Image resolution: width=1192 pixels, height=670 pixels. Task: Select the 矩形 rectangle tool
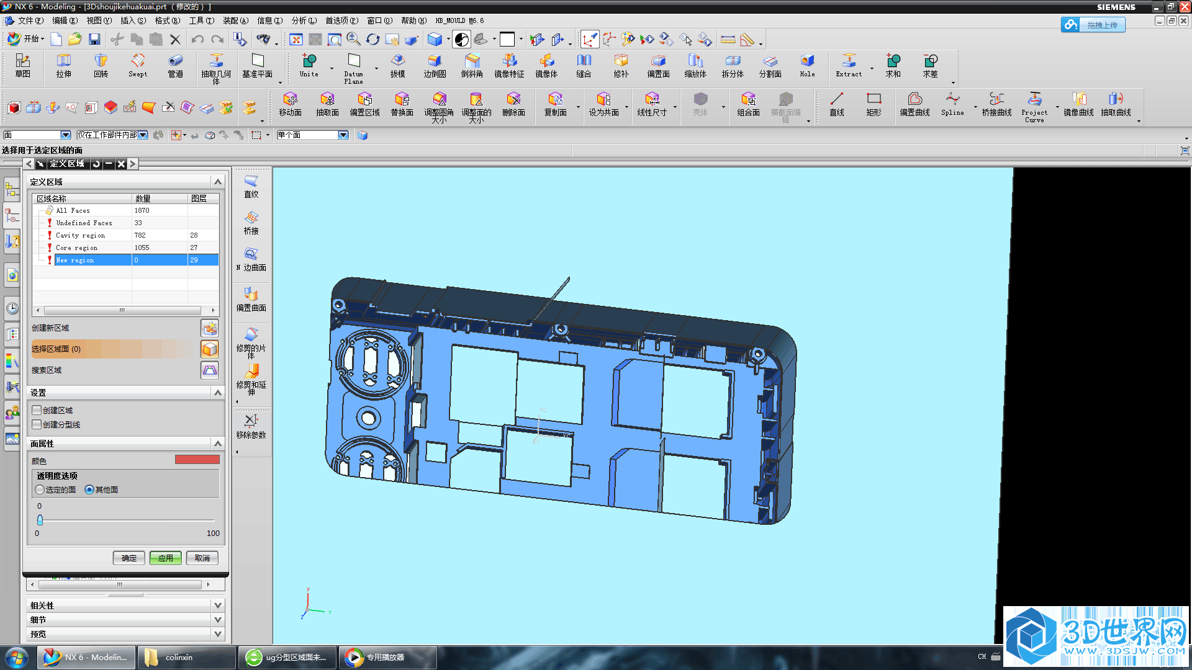874,104
